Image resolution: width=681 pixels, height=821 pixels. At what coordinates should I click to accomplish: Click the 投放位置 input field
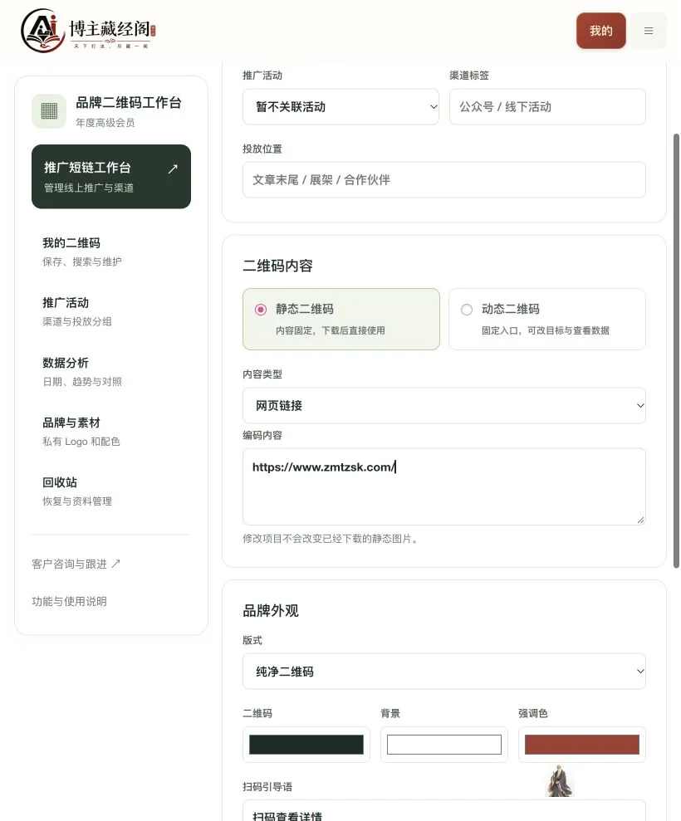(443, 179)
